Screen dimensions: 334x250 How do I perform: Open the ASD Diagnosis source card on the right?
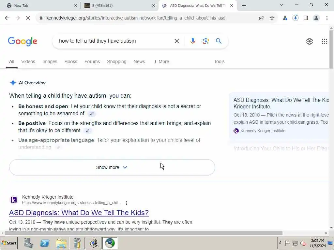click(279, 116)
